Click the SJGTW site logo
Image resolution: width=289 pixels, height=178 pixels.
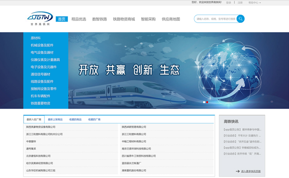(x=40, y=18)
